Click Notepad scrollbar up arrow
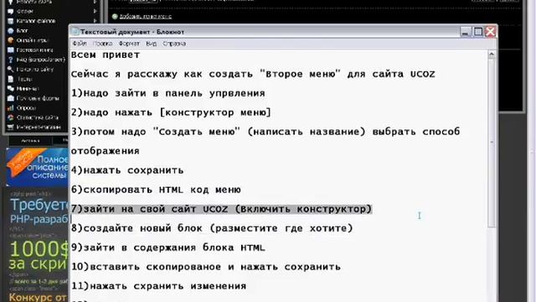The image size is (536, 302). click(492, 54)
